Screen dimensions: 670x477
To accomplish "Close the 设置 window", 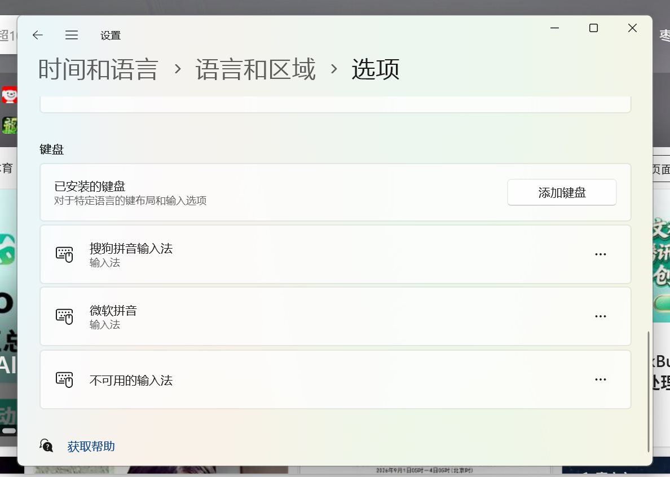I will point(632,28).
